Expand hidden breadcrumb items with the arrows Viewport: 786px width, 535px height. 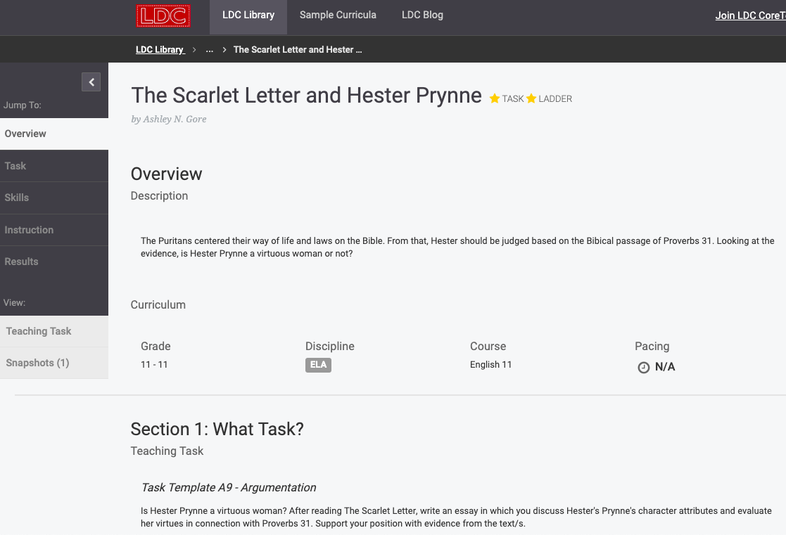[224, 50]
